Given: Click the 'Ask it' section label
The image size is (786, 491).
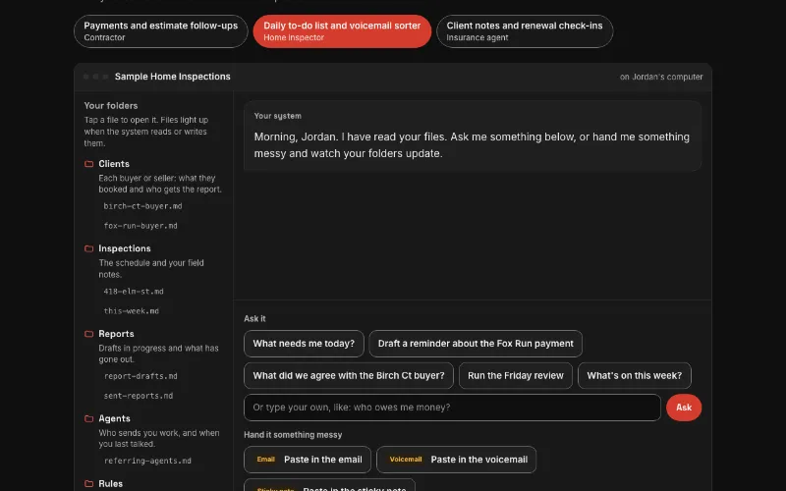Looking at the screenshot, I should tap(254, 318).
